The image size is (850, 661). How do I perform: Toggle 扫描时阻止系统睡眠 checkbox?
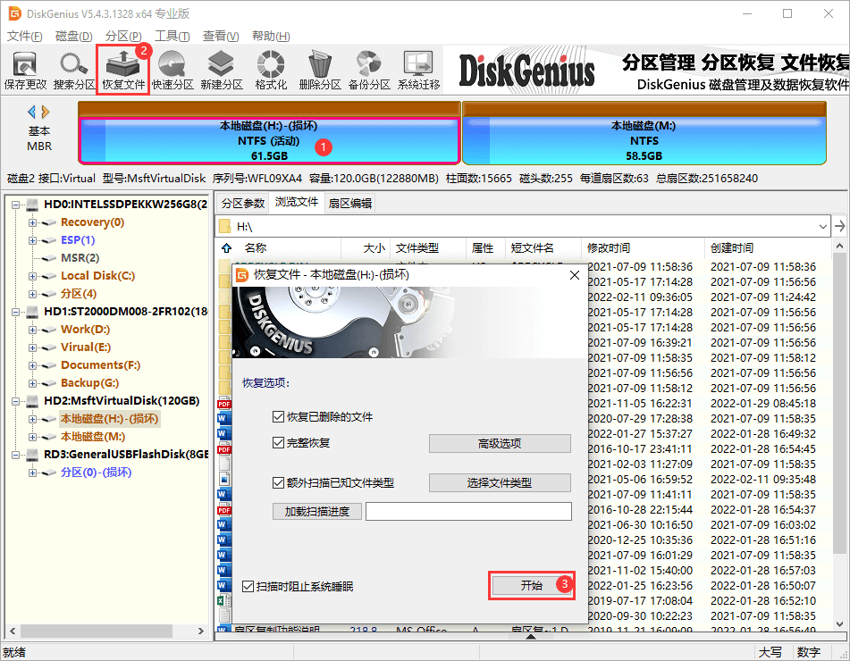(248, 586)
